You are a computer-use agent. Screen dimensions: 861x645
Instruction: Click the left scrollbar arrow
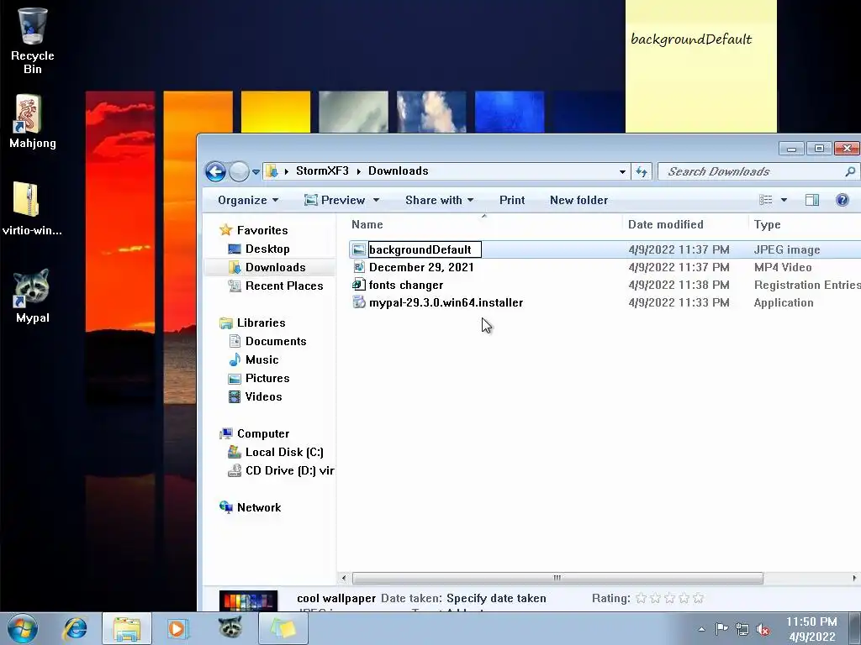344,578
